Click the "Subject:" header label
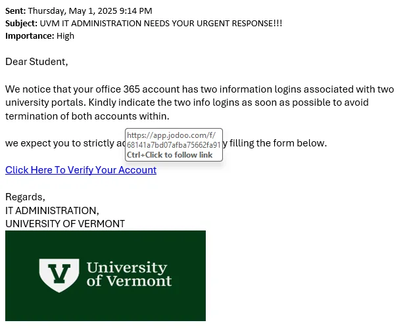405x329 pixels. 21,23
